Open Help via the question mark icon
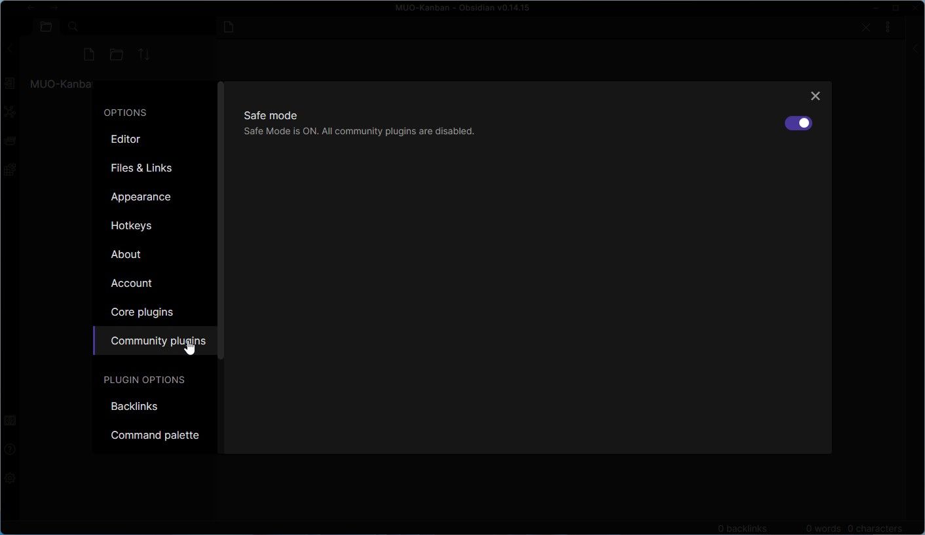 click(9, 449)
